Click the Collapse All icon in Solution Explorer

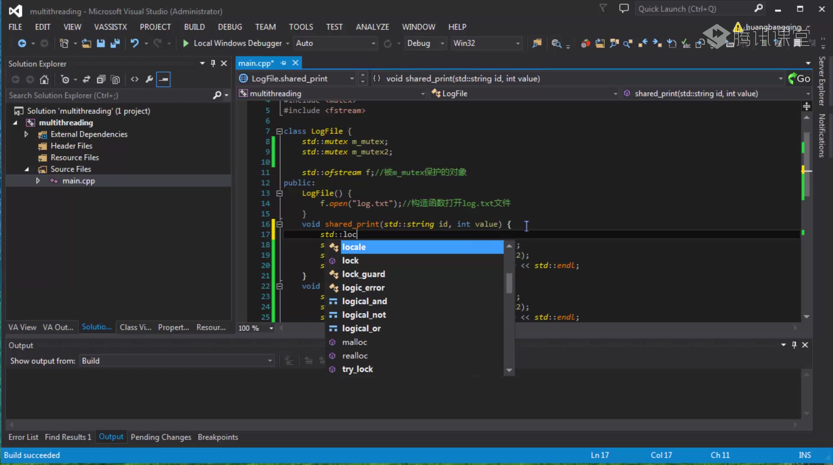coord(101,79)
